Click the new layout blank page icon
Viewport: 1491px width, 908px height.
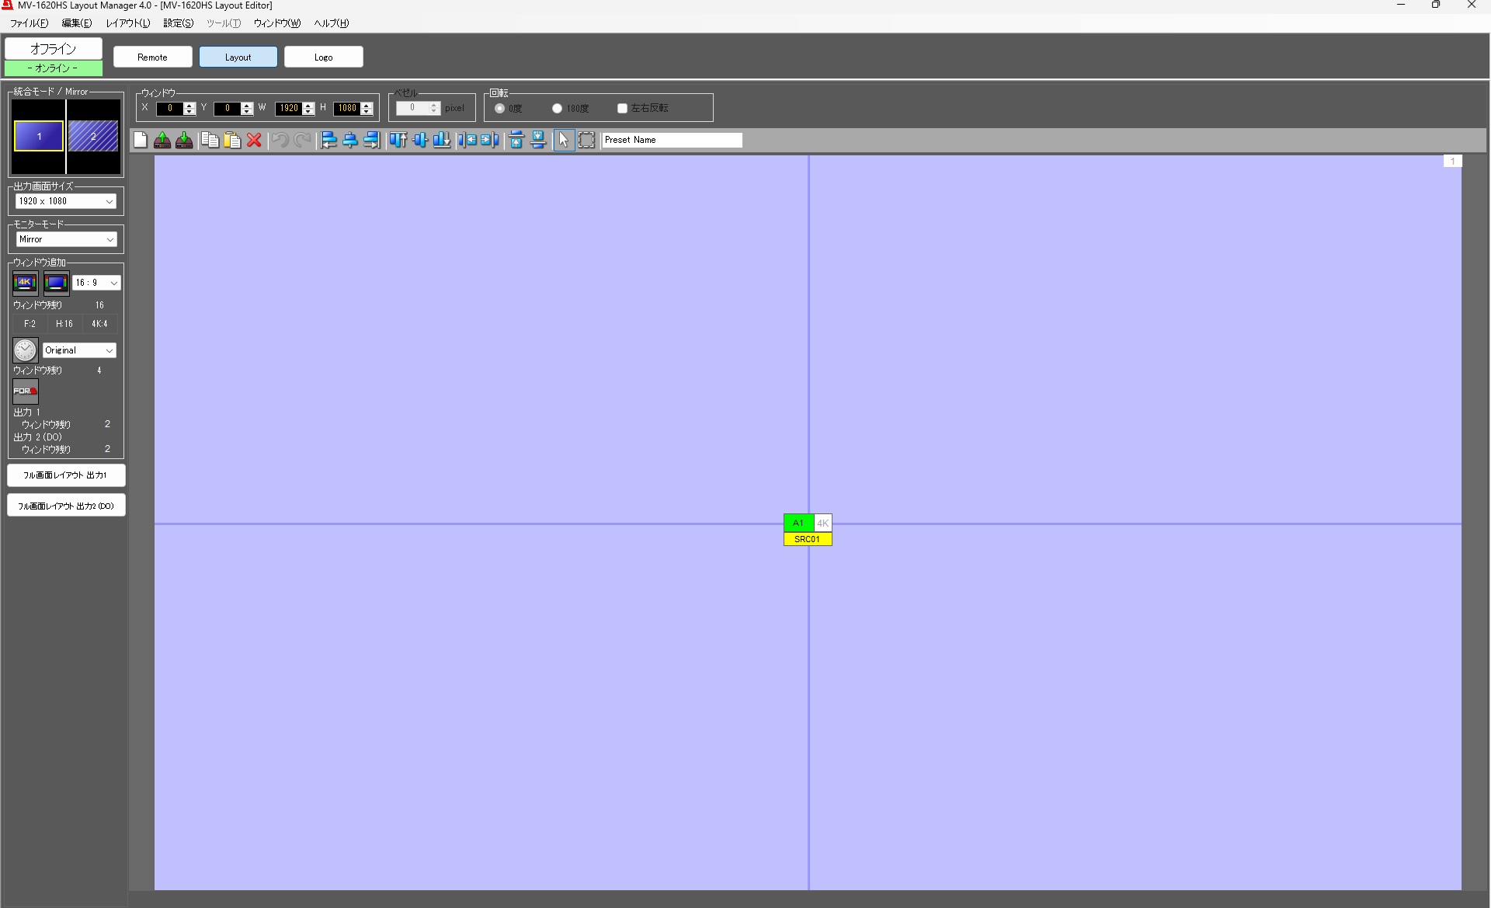pos(141,140)
